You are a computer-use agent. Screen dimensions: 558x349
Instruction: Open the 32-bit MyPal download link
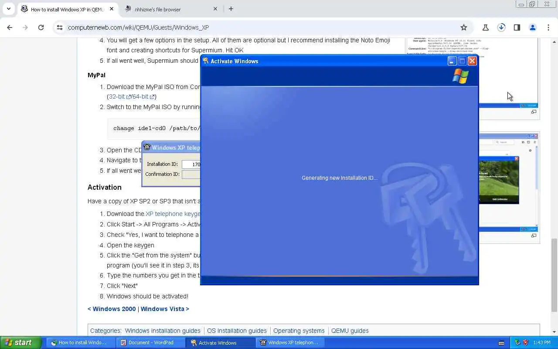119,96
